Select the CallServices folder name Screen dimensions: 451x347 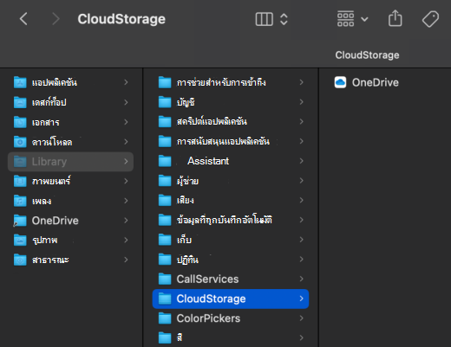tap(207, 279)
